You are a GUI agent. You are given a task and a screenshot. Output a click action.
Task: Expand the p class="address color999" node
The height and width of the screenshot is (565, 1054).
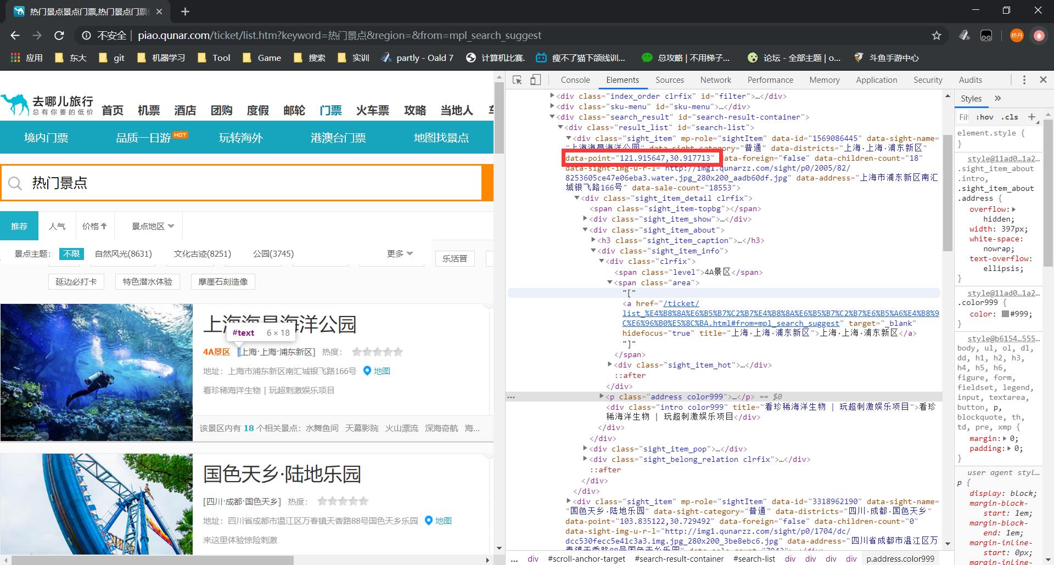[x=601, y=396]
